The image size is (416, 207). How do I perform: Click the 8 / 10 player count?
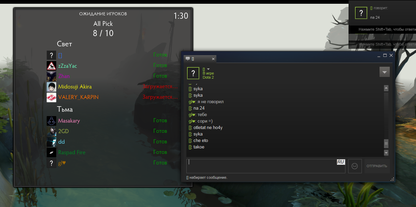pyautogui.click(x=103, y=33)
